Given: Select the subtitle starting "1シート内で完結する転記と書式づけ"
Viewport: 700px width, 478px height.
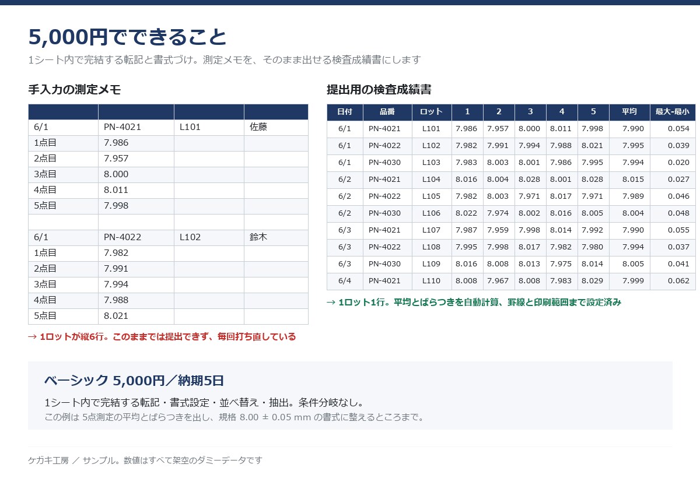Looking at the screenshot, I should click(x=225, y=59).
